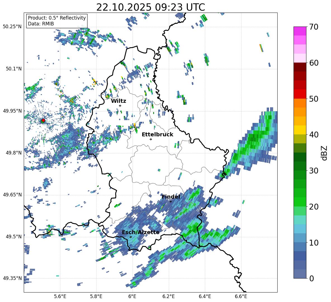Click the Findel city label
The width and height of the screenshot is (331, 302).
(171, 197)
